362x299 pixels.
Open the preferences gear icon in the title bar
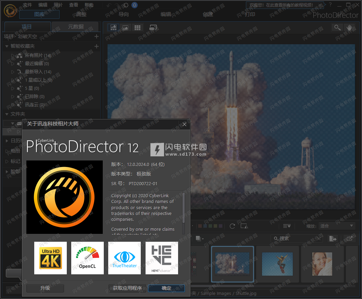tap(126, 5)
